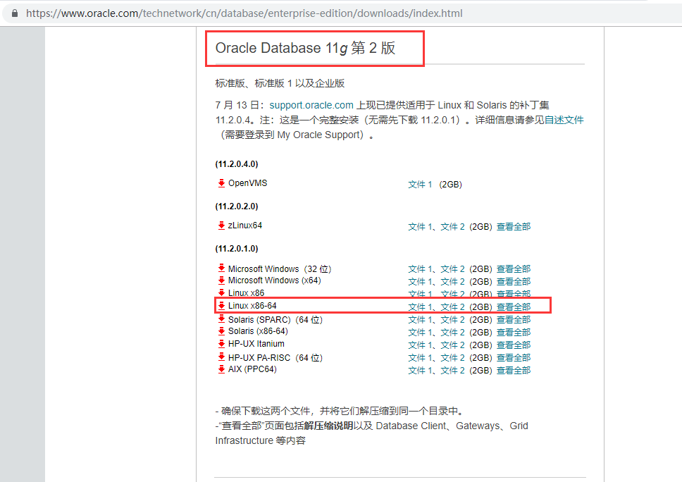Click the HP-UX PA-RISC download icon
This screenshot has height=482, width=682.
pos(222,357)
